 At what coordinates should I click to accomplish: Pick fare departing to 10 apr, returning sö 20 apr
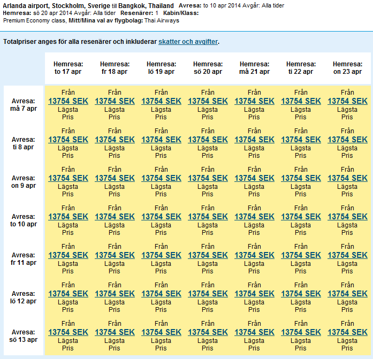click(x=208, y=217)
